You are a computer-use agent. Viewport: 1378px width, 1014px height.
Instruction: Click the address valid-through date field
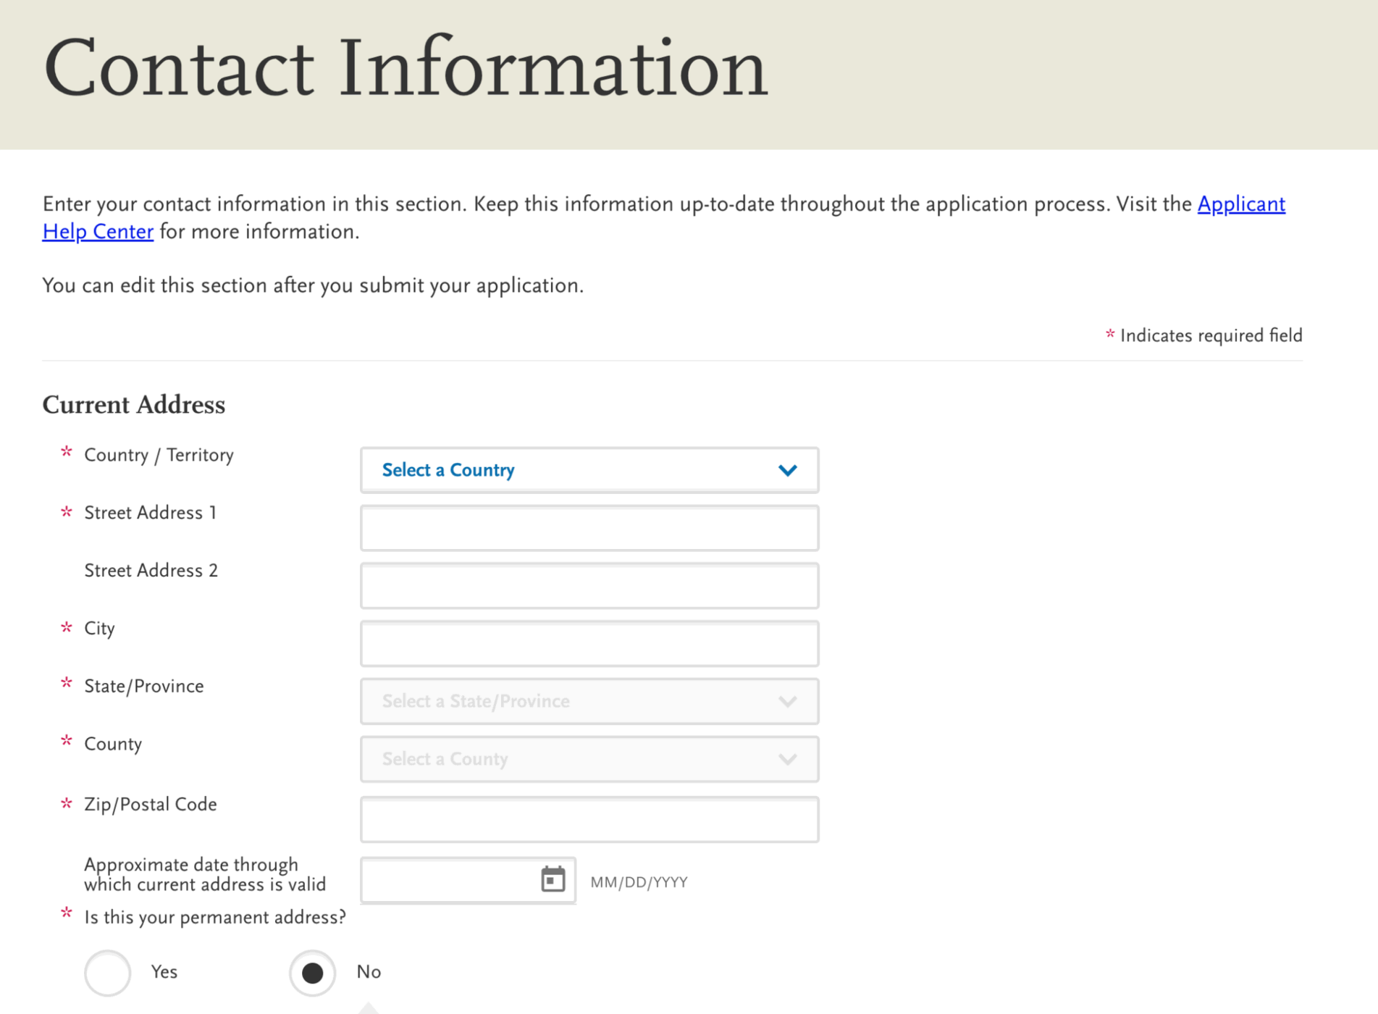click(449, 881)
